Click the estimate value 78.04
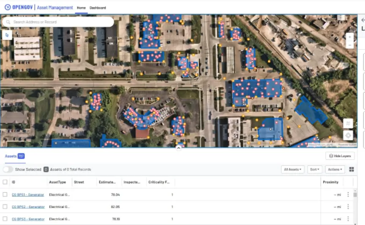The image size is (365, 225). (x=115, y=195)
